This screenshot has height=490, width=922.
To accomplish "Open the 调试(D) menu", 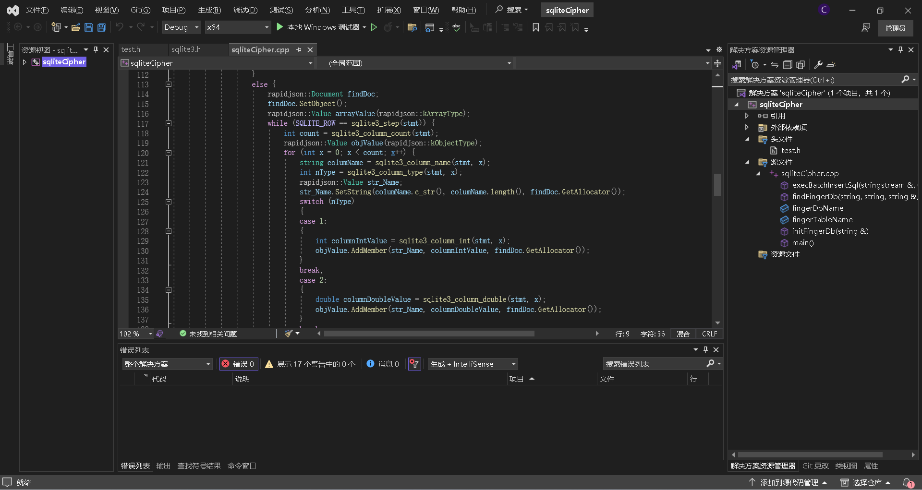I will click(x=245, y=10).
